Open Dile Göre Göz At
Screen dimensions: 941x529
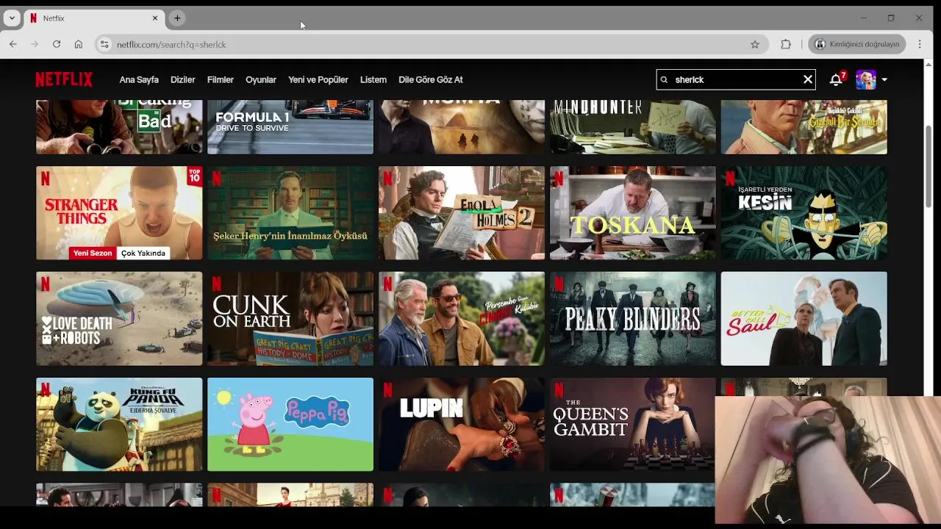pos(430,79)
